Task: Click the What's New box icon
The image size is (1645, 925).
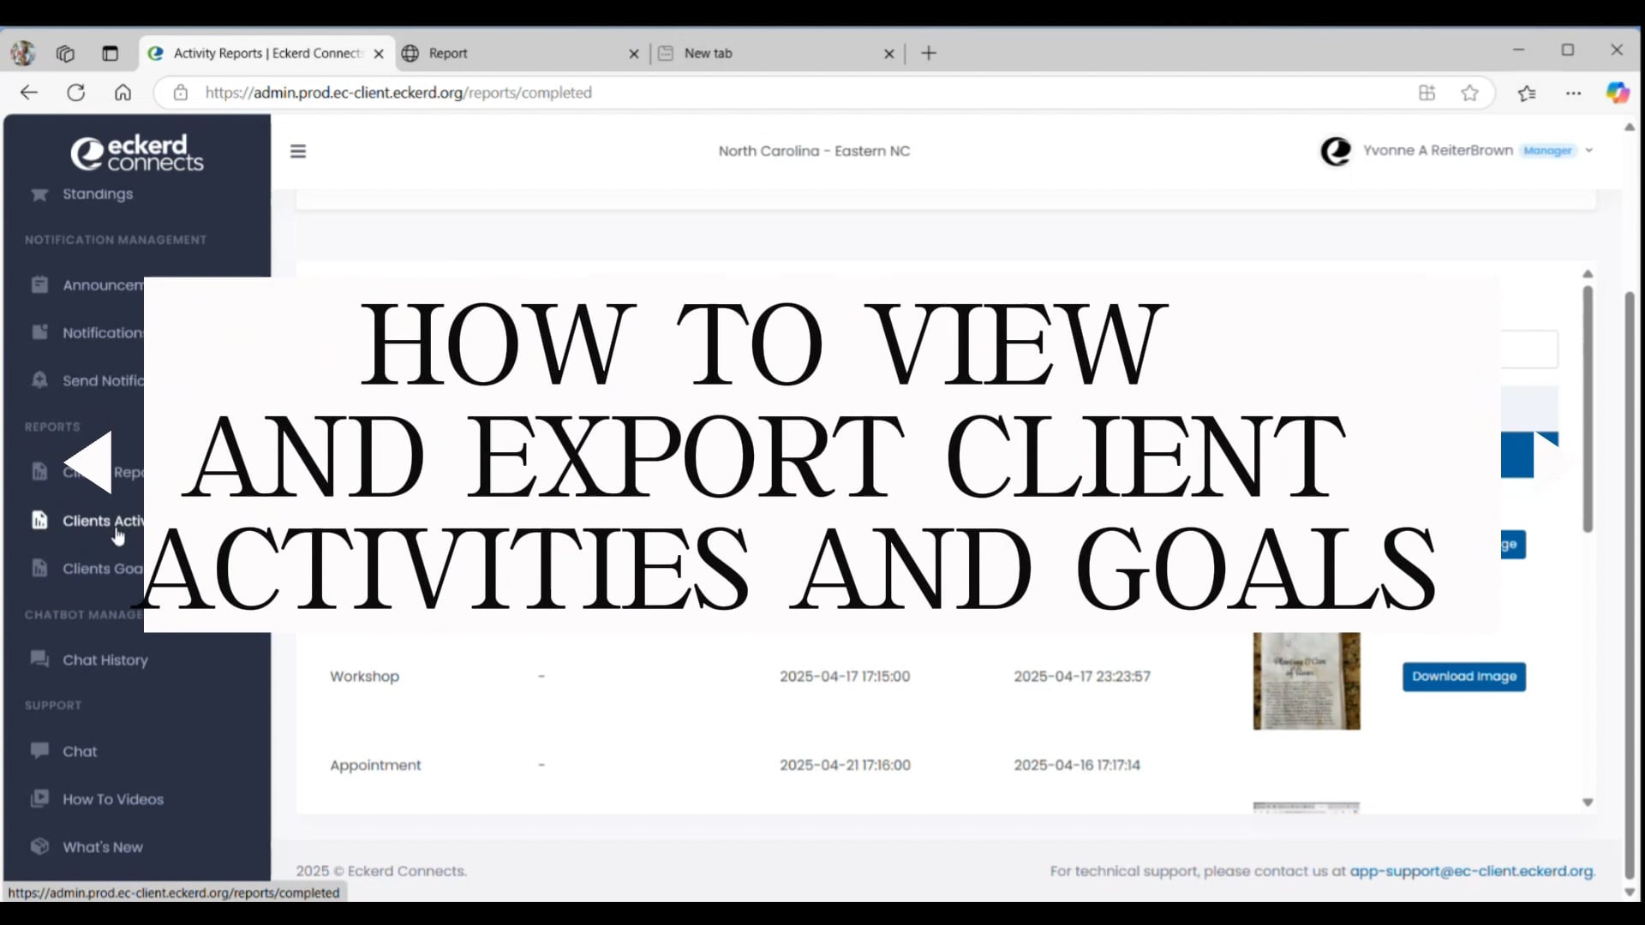Action: [39, 846]
